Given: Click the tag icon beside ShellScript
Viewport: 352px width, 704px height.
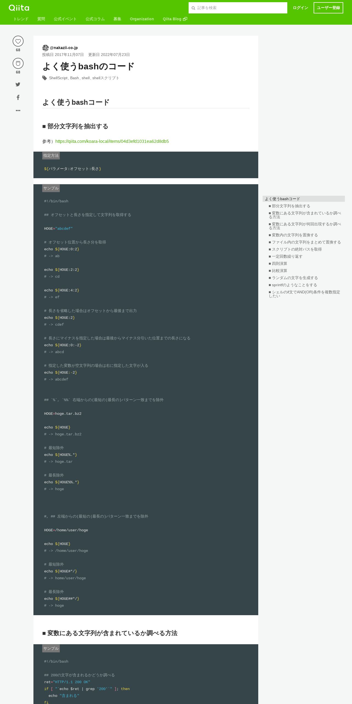Looking at the screenshot, I should click(45, 78).
